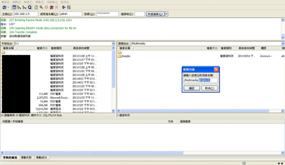Close the 新增目錄 dialog with red X
Image resolution: width=285 pixels, height=165 pixels.
[216, 69]
